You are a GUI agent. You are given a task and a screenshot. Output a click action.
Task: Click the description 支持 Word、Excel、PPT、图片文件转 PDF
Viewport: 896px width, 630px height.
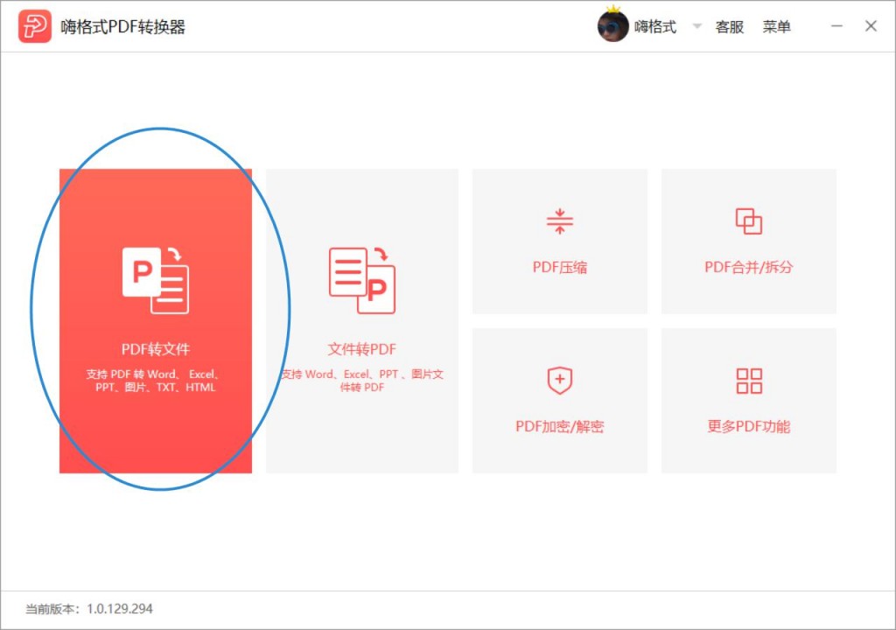362,381
